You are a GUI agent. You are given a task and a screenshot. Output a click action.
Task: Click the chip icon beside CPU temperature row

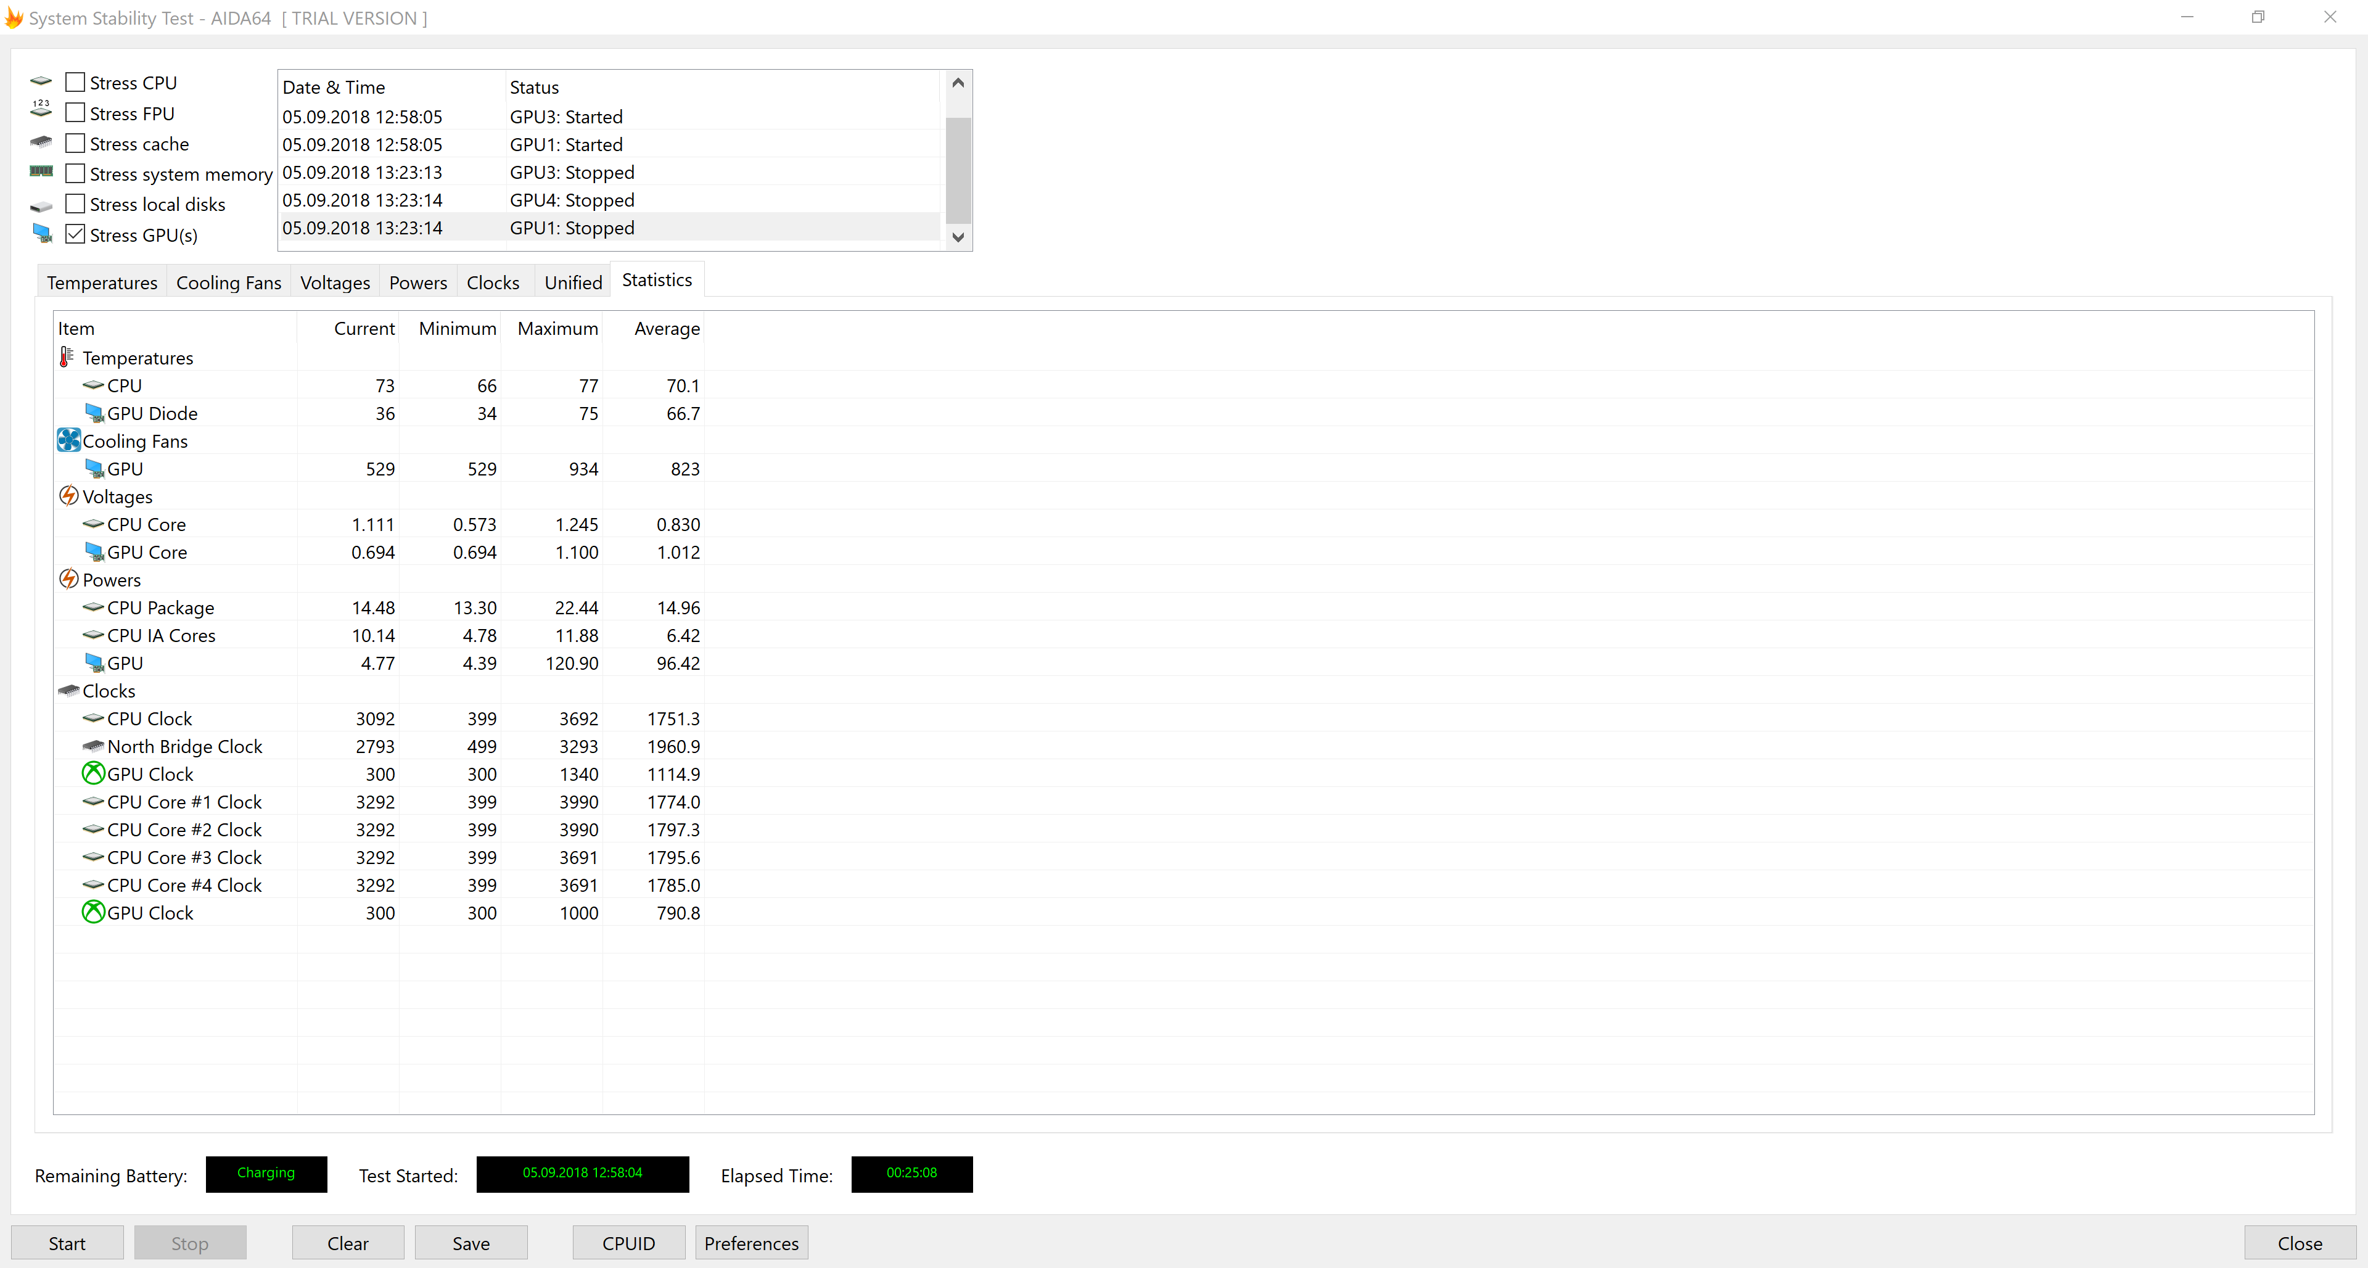(94, 384)
